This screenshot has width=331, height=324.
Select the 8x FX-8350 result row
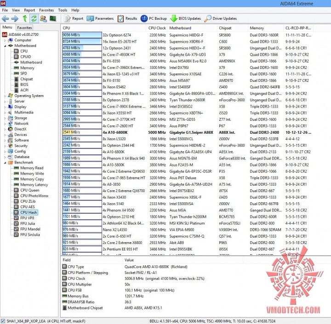coord(187,61)
